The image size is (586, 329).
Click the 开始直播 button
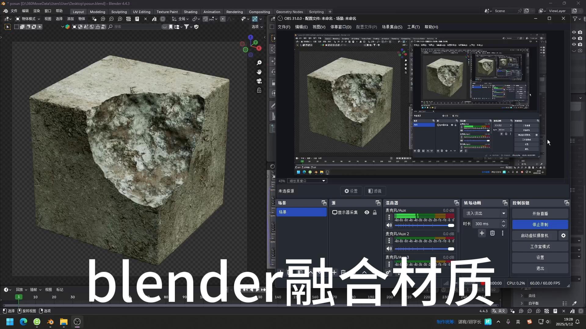pos(540,214)
